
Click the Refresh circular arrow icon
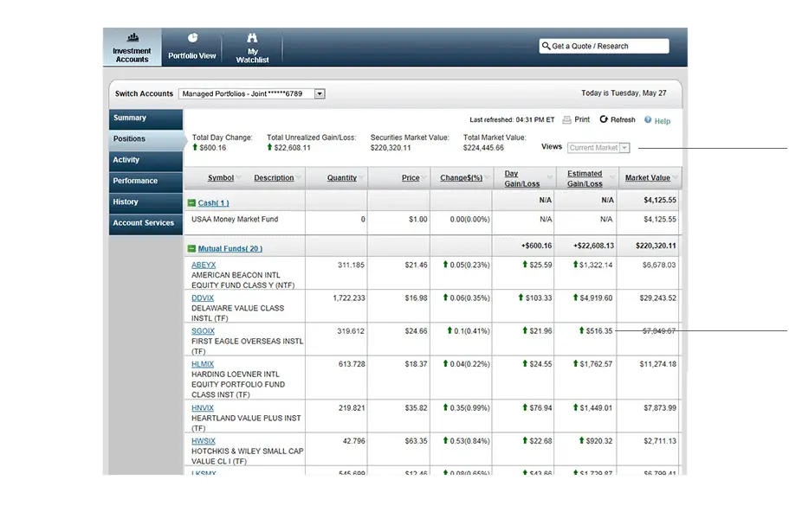click(x=604, y=119)
